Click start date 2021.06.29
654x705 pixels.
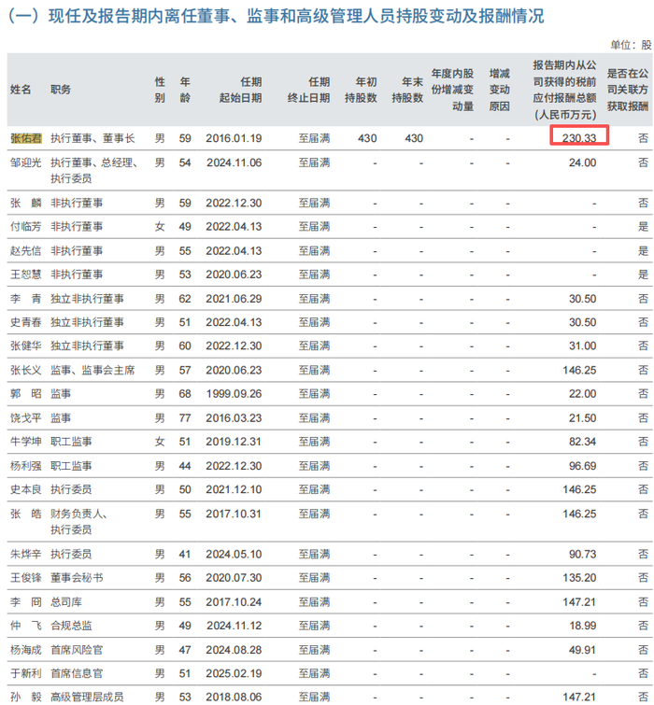click(x=234, y=299)
